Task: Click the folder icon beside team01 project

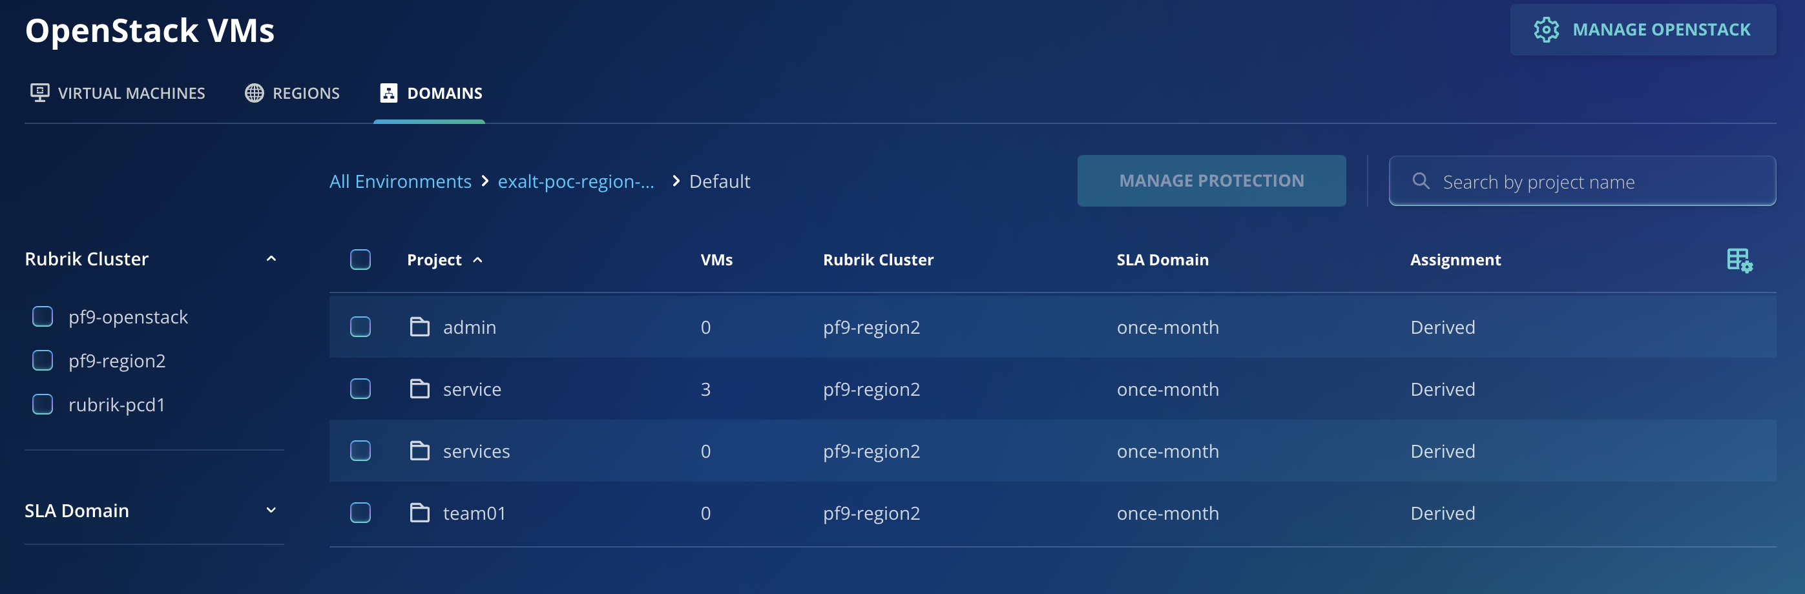Action: [x=419, y=513]
